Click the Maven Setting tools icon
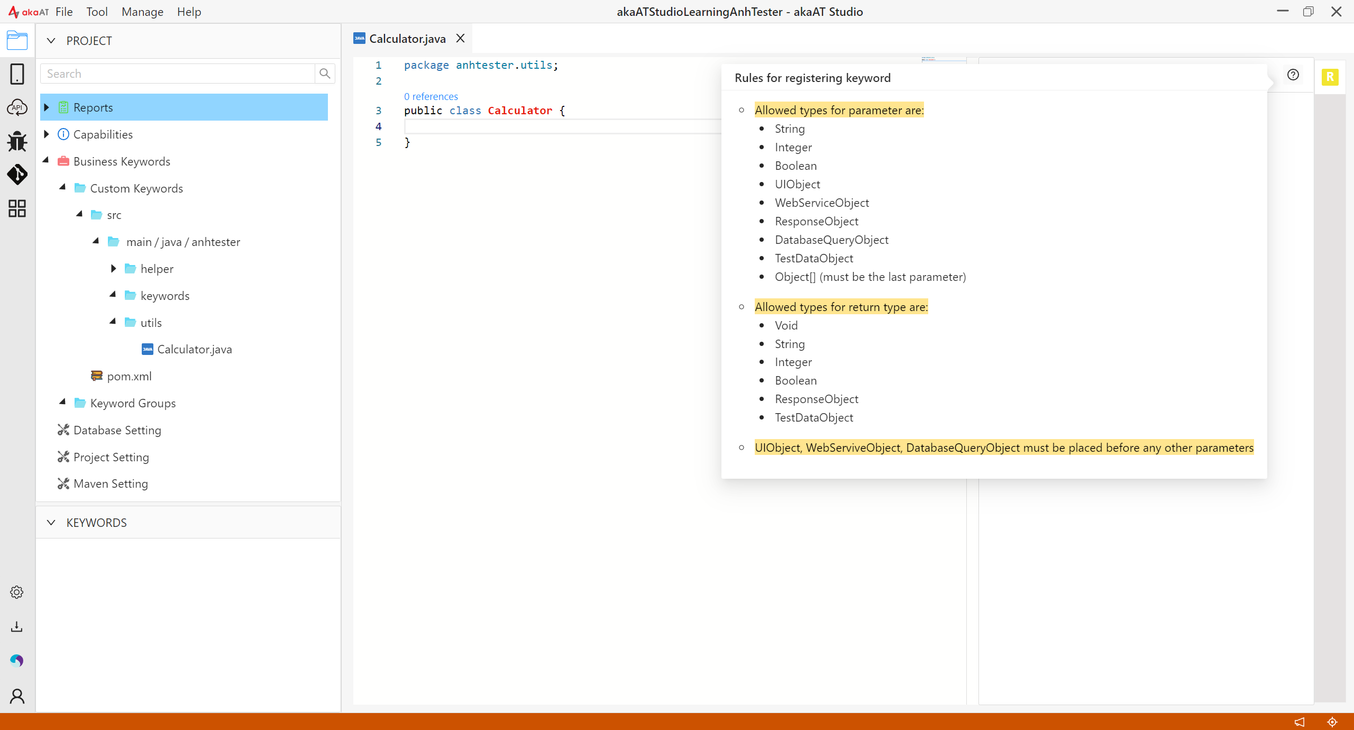This screenshot has height=730, width=1354. (x=63, y=483)
